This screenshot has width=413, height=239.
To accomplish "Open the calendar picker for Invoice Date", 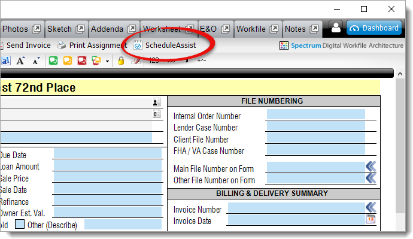I will point(371,219).
